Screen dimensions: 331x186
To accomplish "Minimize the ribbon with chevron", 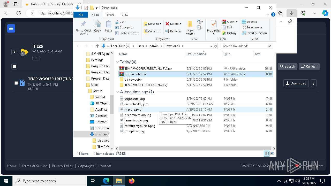I will (268, 15).
